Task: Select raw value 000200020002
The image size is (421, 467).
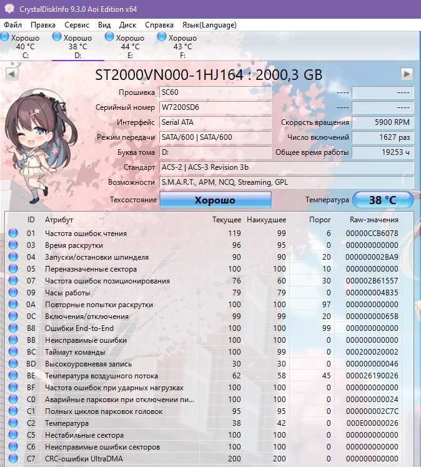Action: pyautogui.click(x=372, y=351)
